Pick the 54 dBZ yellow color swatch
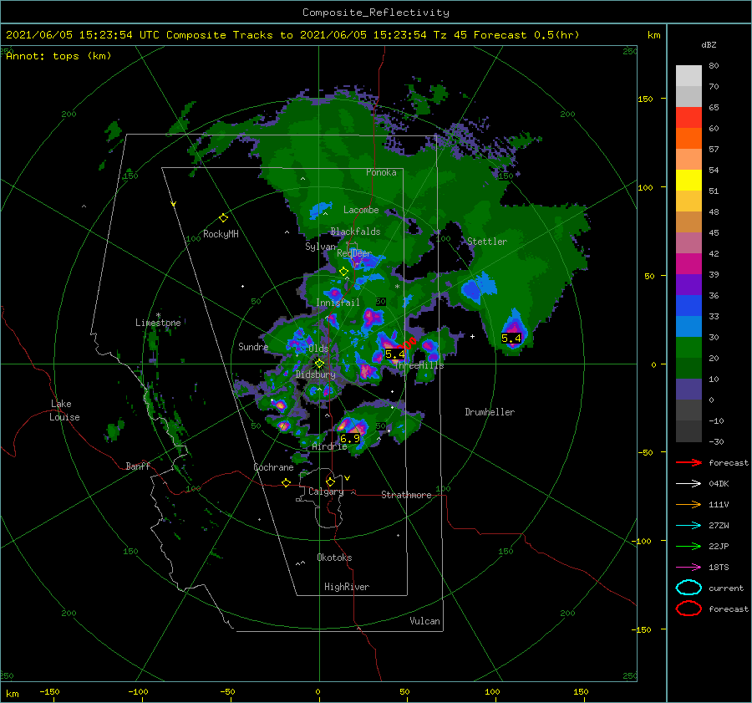This screenshot has width=752, height=703. coord(688,180)
